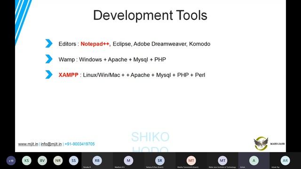Select the Maha Jase Institute MT tile
This screenshot has height=169, width=301.
pyautogui.click(x=222, y=161)
